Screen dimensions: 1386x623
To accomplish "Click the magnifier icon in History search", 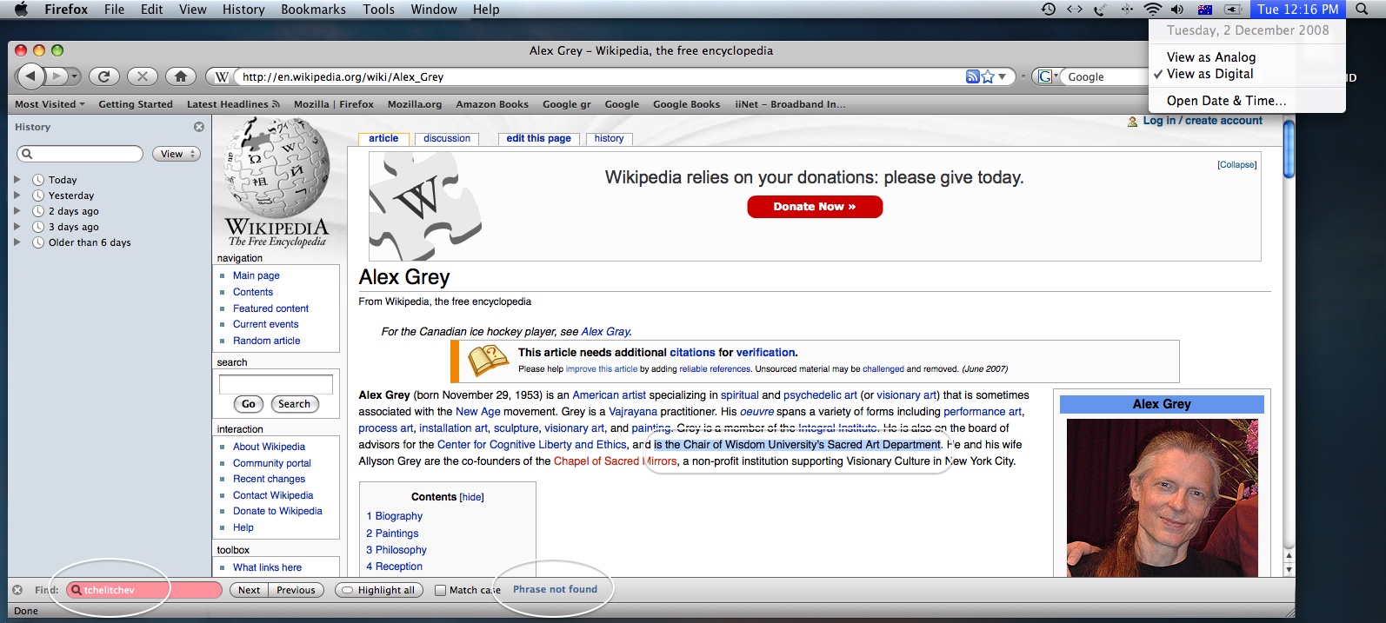I will (28, 154).
